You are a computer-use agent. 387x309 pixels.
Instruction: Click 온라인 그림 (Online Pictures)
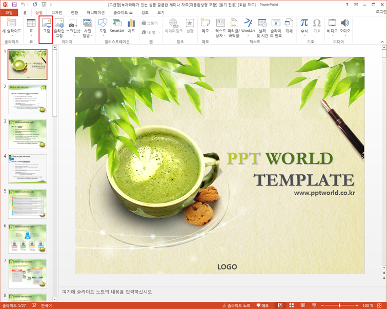point(59,28)
